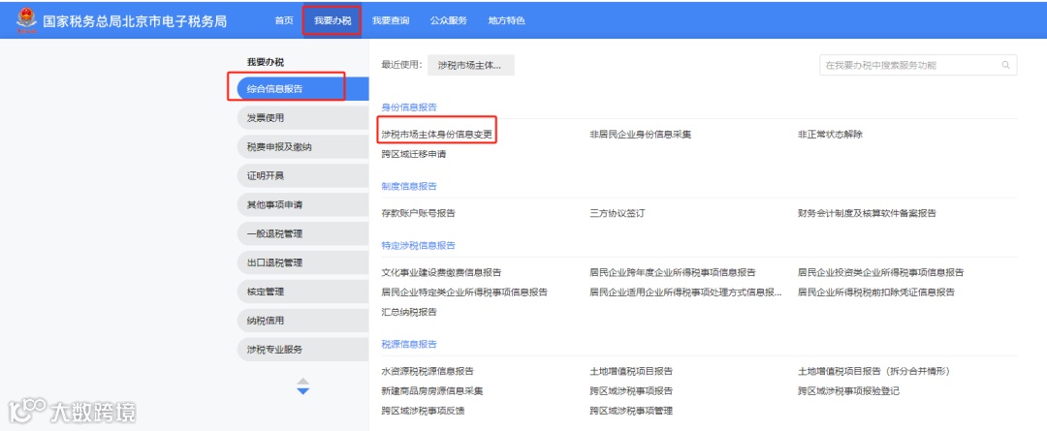This screenshot has width=1047, height=431.
Task: Open 居民企业投资类企业所得税事项信息报告 link
Action: click(881, 272)
